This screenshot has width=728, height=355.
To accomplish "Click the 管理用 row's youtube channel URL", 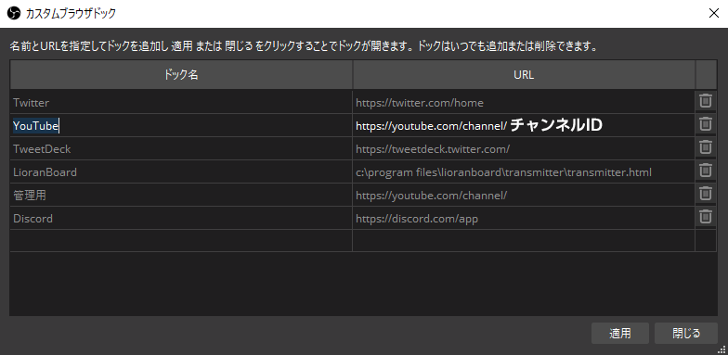I will pos(524,195).
